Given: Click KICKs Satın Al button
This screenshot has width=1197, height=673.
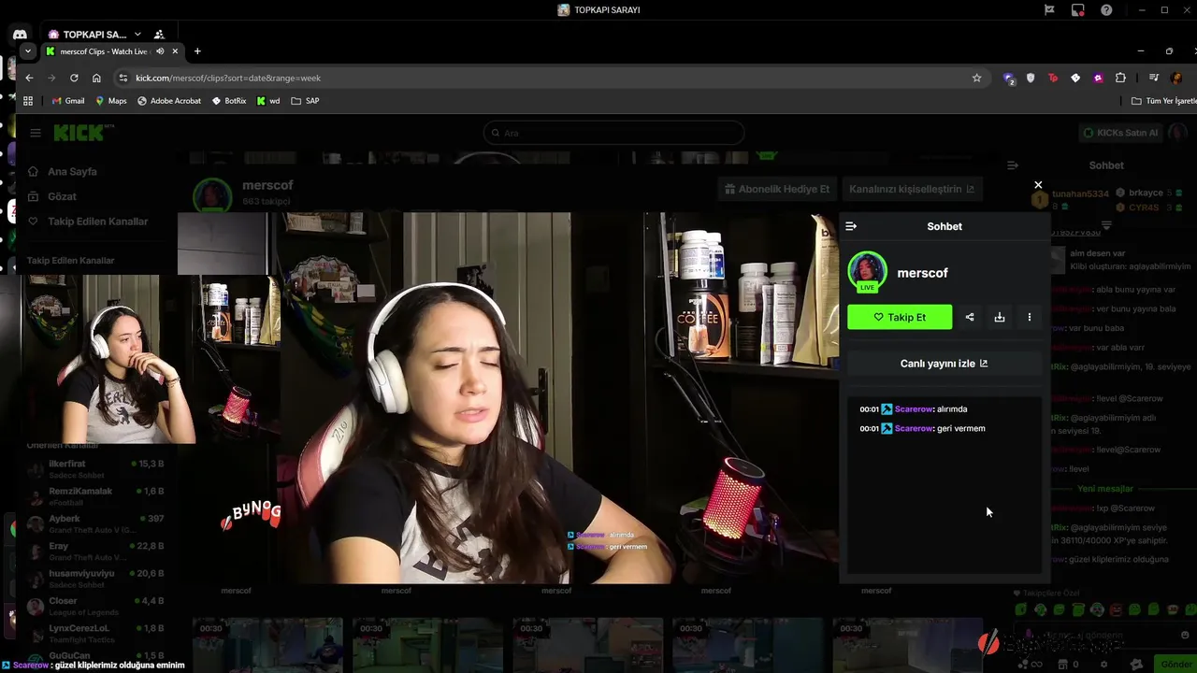Looking at the screenshot, I should [1120, 133].
